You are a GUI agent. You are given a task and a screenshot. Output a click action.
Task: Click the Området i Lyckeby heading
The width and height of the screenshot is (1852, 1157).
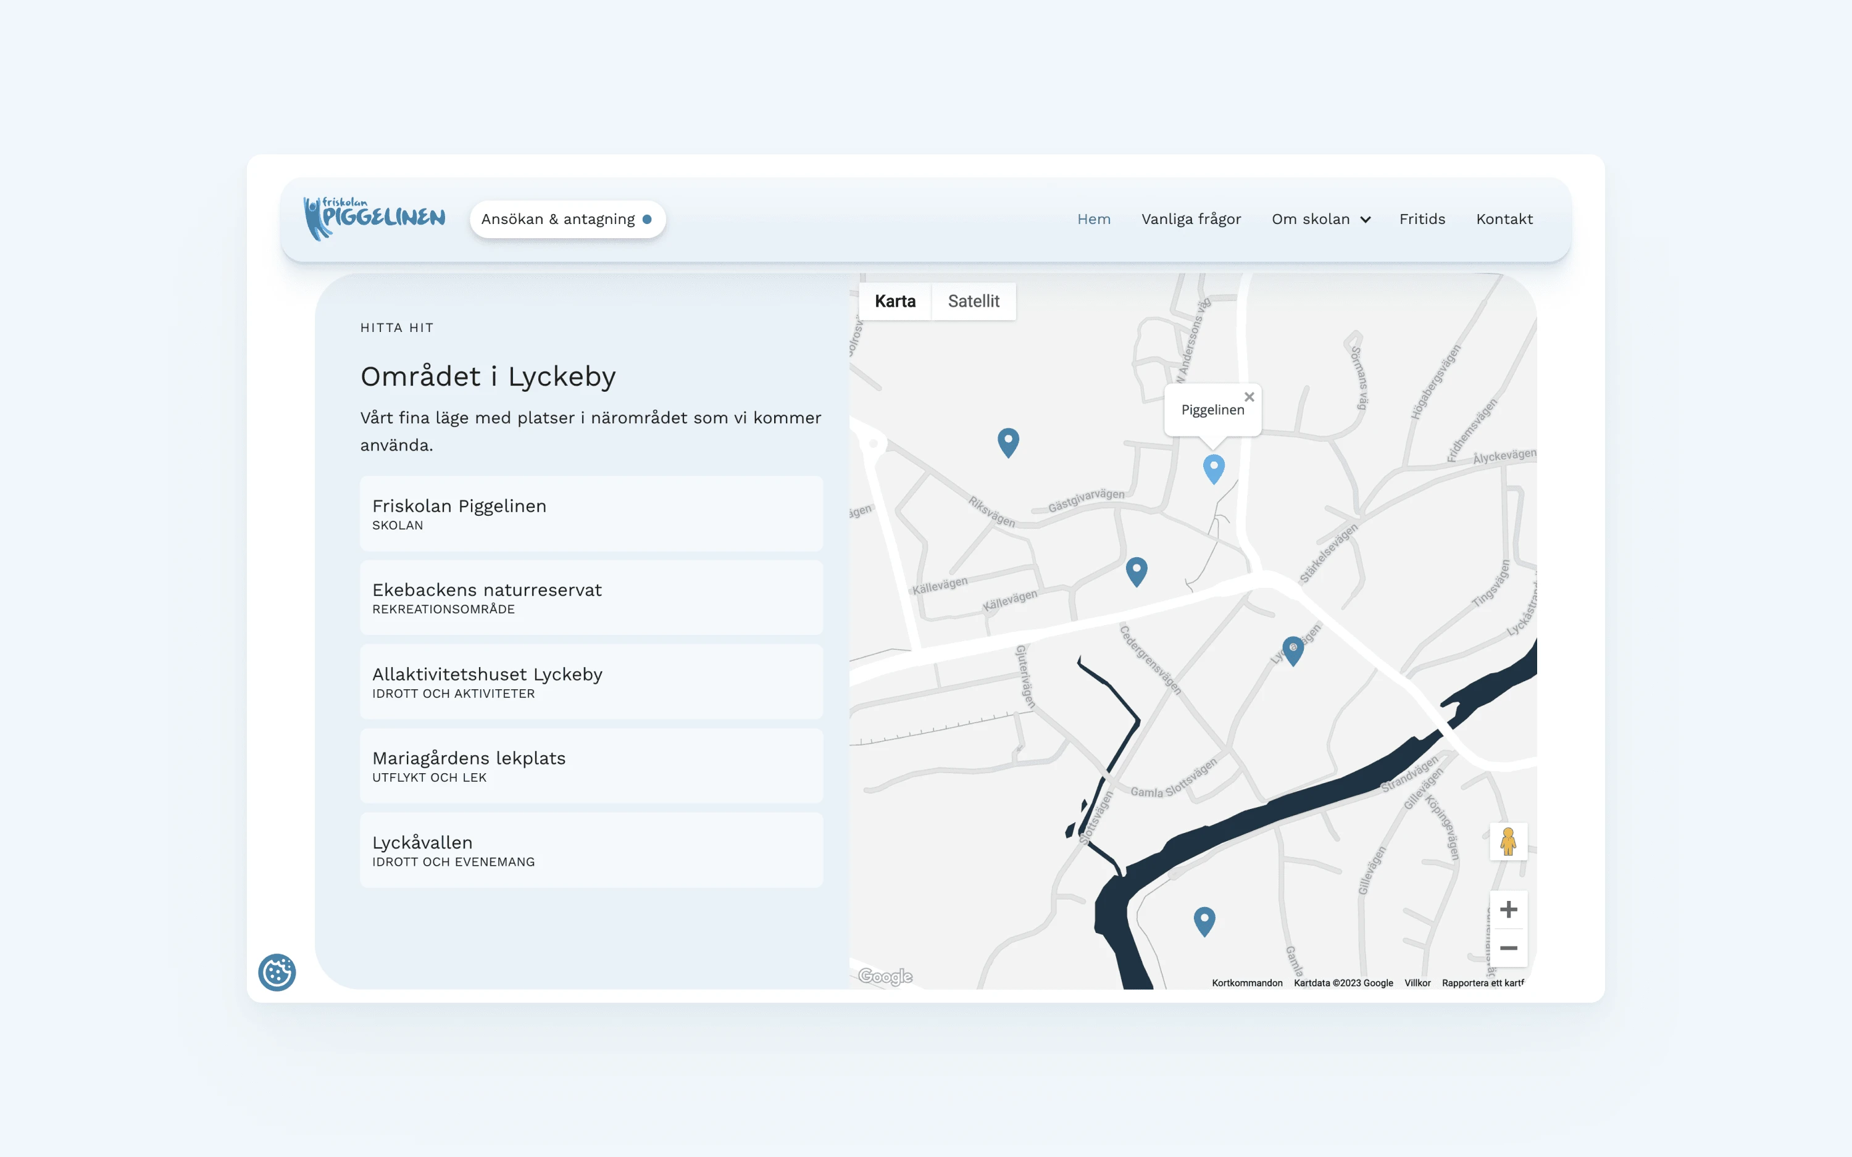[488, 376]
